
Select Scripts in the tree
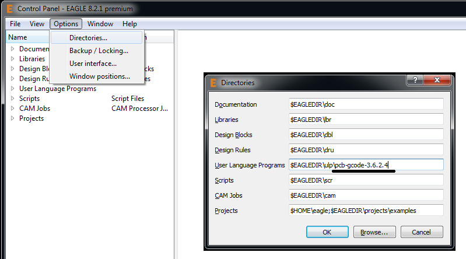pyautogui.click(x=29, y=99)
